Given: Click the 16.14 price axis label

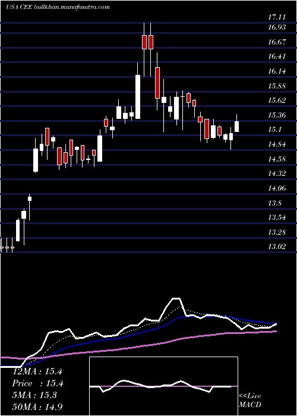Looking at the screenshot, I should pyautogui.click(x=277, y=71).
